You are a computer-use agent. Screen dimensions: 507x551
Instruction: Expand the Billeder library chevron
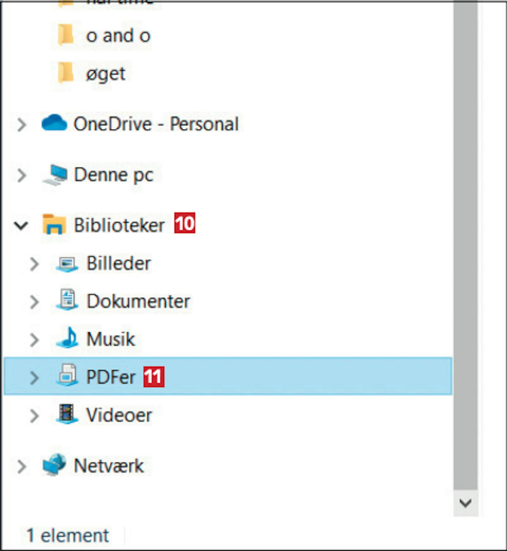[x=34, y=264]
